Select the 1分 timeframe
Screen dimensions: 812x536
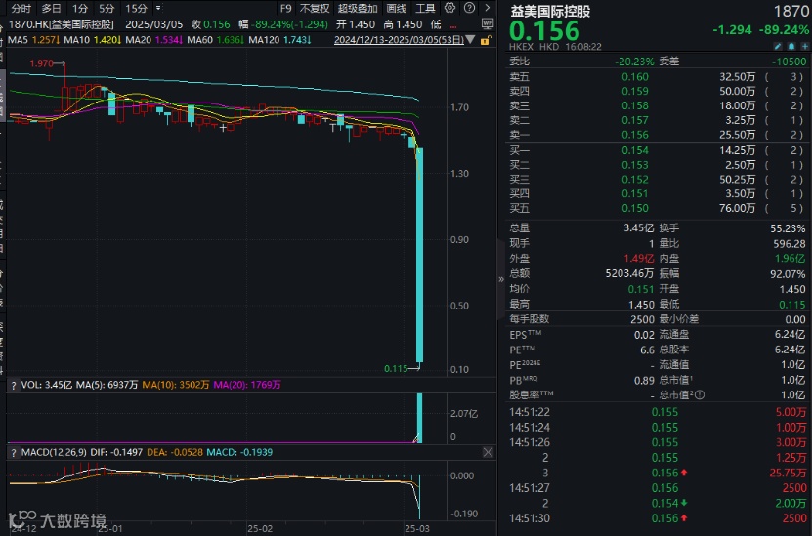(x=80, y=8)
